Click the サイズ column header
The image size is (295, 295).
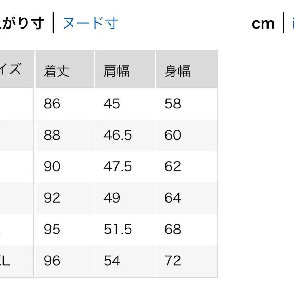pyautogui.click(x=14, y=69)
